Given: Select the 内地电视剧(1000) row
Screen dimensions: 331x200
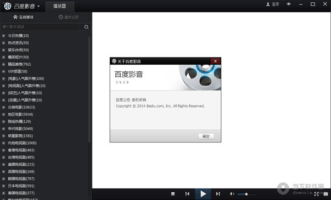Looking at the screenshot, I should 44,143.
